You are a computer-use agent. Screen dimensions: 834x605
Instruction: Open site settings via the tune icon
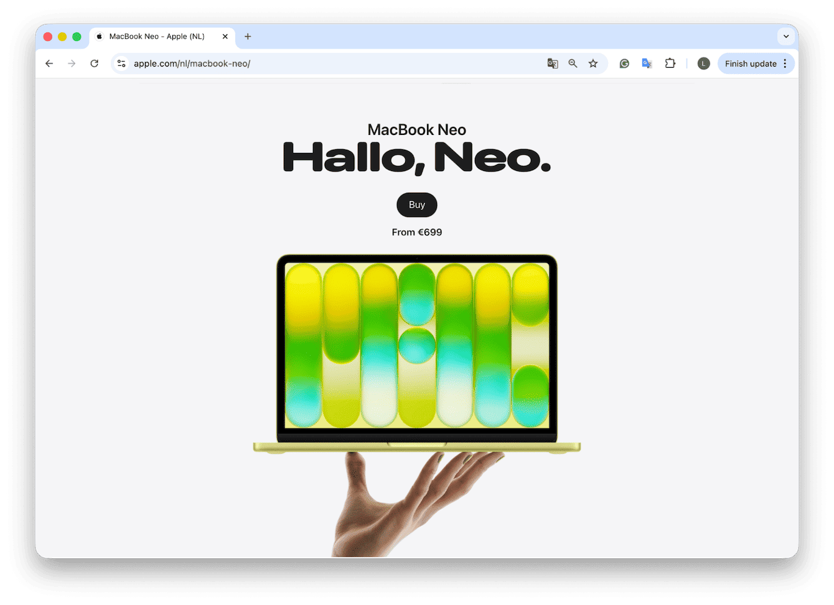[121, 63]
